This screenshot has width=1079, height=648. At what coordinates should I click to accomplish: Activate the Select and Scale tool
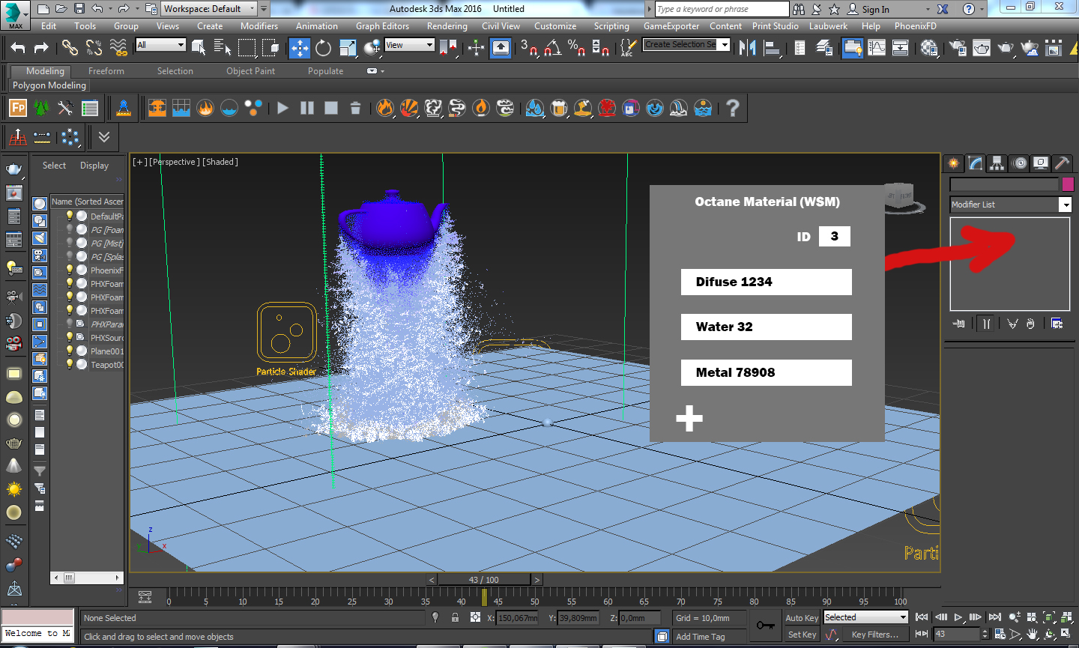(x=348, y=48)
